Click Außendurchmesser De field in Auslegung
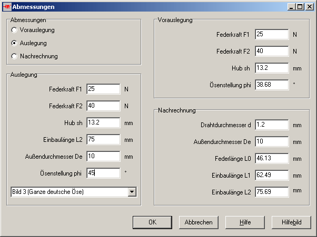Screen dimensions: 317x237 [x=103, y=157]
